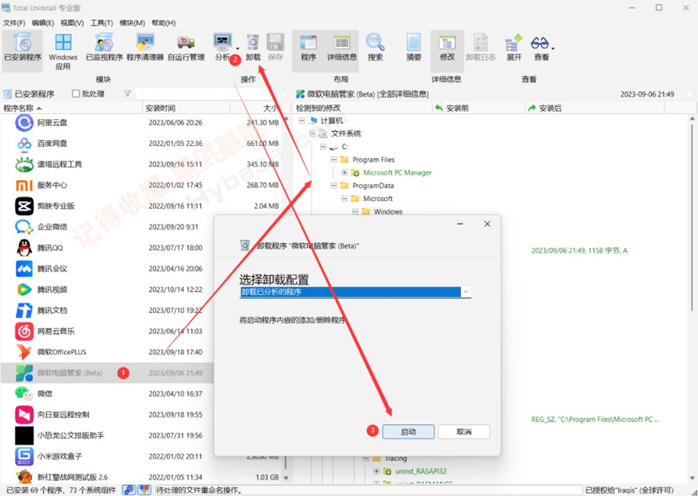
Task: Click the status bar blue gear icon
Action: pos(129,490)
